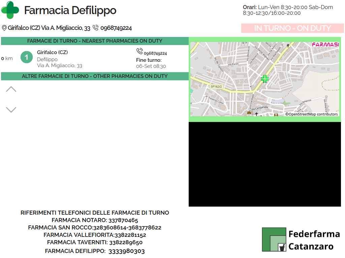Click the Farmasi logo on map
Image resolution: width=345 pixels, height=258 pixels.
325,45
